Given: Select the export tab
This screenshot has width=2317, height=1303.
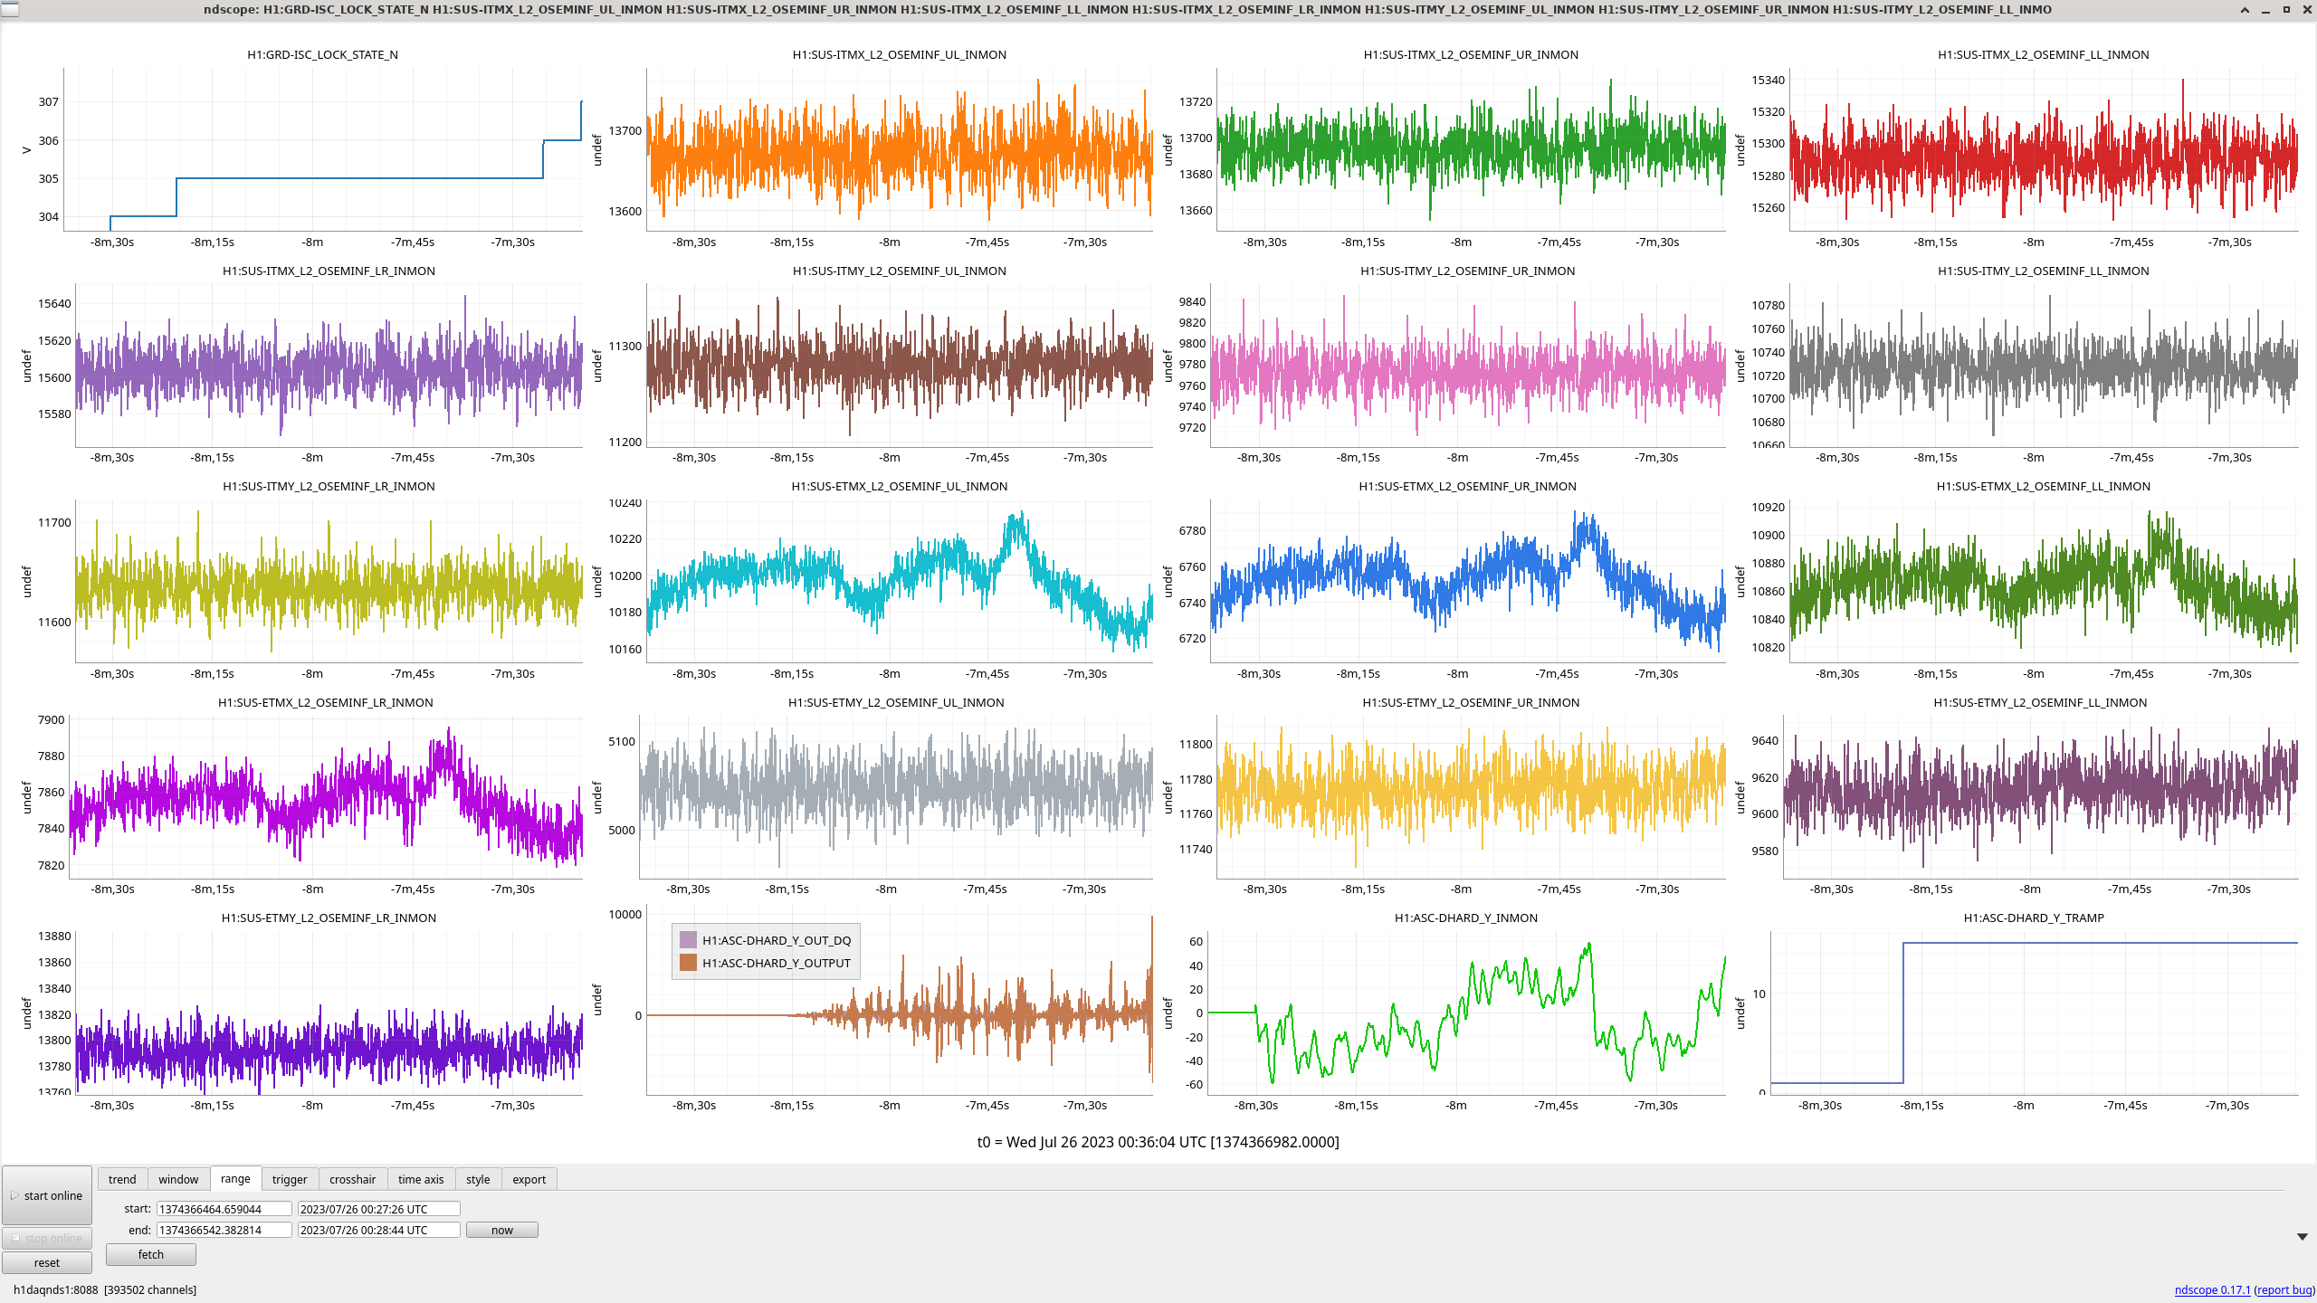Looking at the screenshot, I should pyautogui.click(x=529, y=1179).
